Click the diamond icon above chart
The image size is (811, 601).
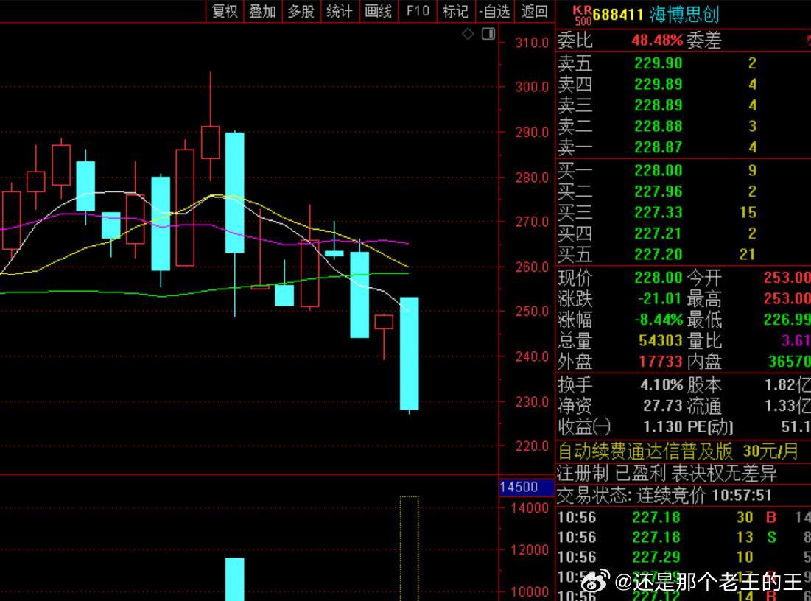coord(468,34)
